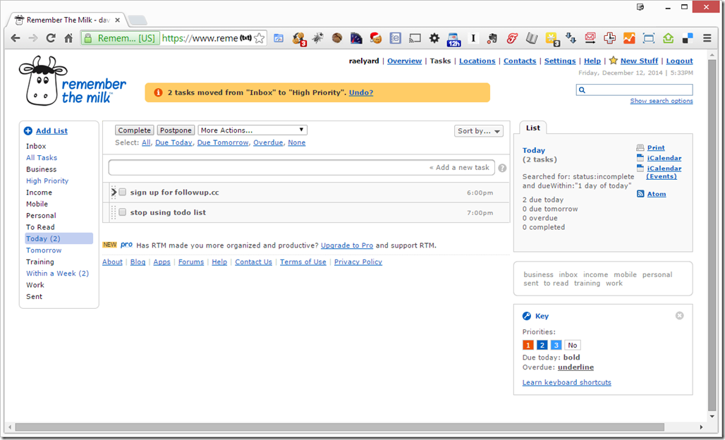Viewport: 725px width, 440px height.
Task: Select None of the tasks
Action: click(296, 143)
